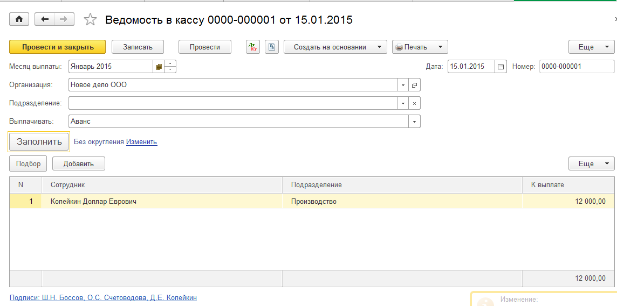Image resolution: width=617 pixels, height=306 pixels.
Task: Open the Создать на основании menu
Action: 335,47
